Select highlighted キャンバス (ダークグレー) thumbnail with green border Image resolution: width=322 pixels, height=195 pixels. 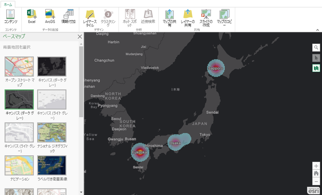pos(19,100)
